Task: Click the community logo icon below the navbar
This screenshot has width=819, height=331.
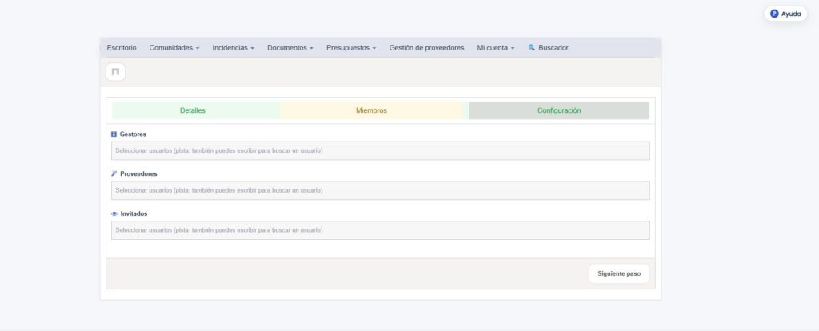Action: pos(115,72)
